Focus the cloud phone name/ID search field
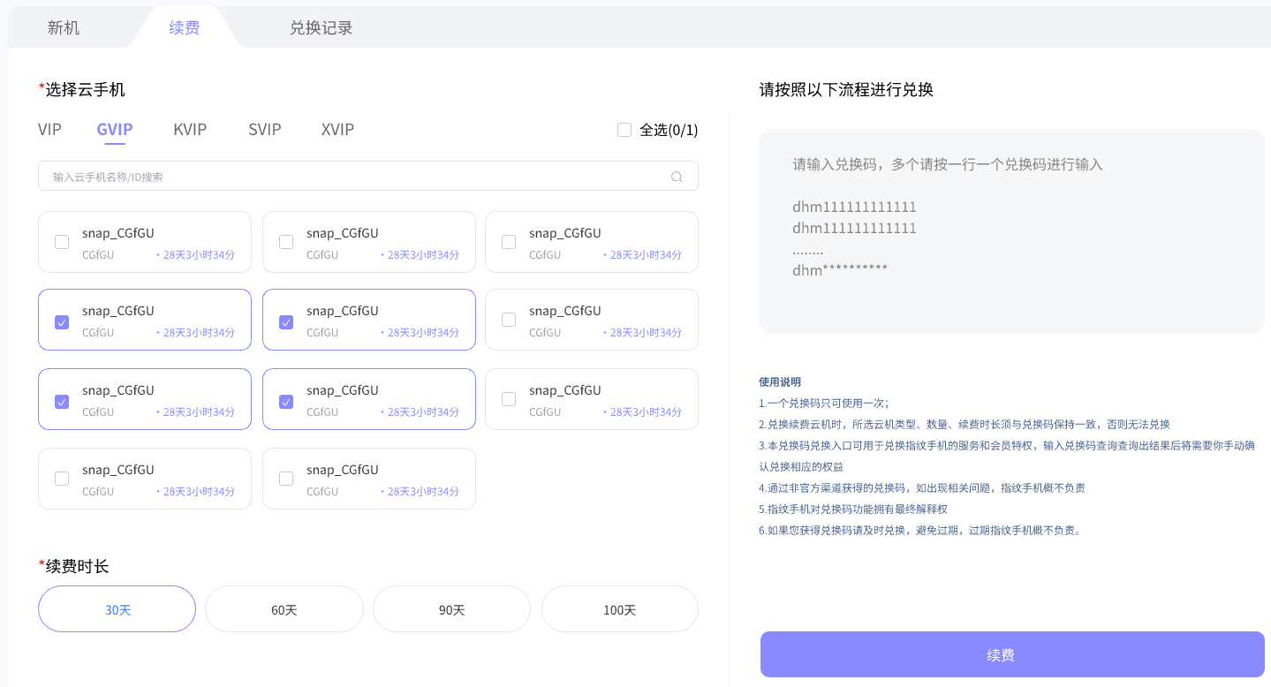 353,177
